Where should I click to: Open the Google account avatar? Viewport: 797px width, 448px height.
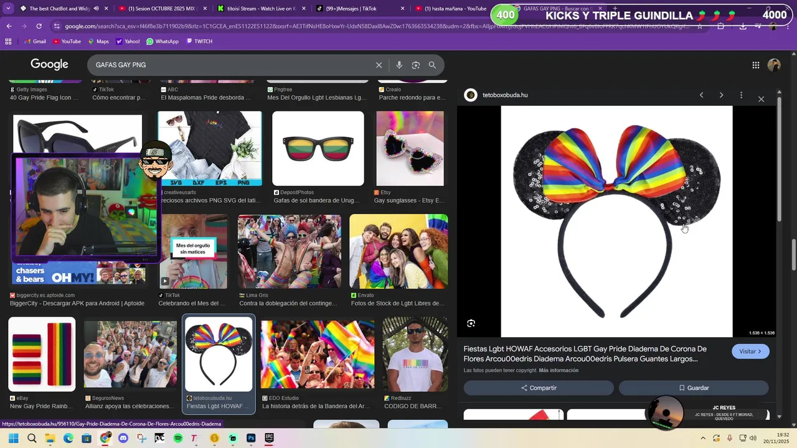tap(774, 65)
